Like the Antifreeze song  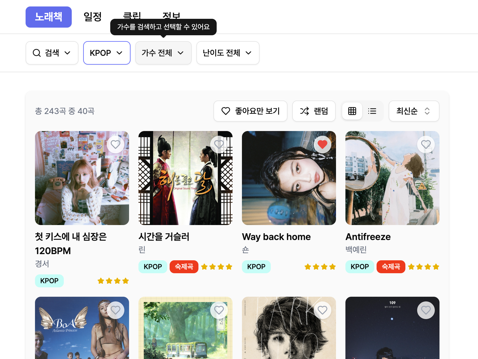click(x=426, y=145)
